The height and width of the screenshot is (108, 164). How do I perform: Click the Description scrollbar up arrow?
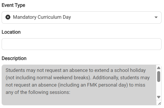click(x=159, y=68)
